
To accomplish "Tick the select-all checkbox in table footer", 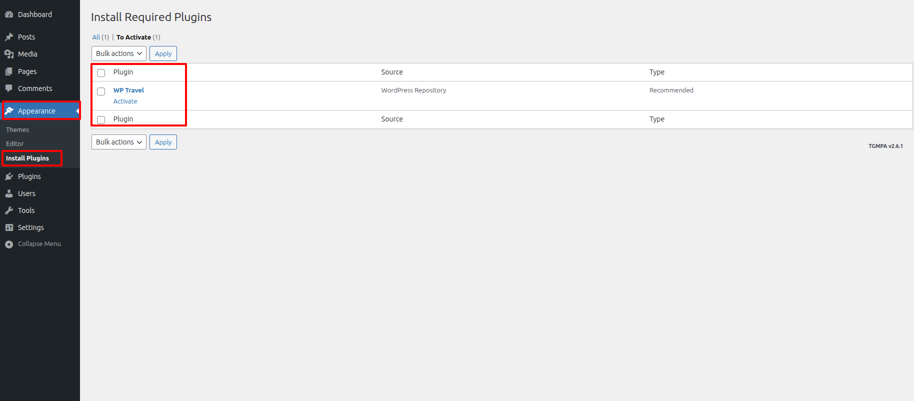I will point(101,120).
